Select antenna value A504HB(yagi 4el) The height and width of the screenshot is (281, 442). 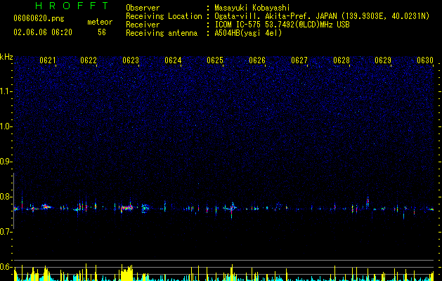pyautogui.click(x=248, y=33)
